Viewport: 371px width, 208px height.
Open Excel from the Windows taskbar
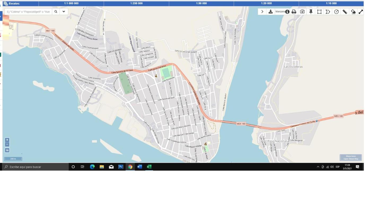click(149, 167)
